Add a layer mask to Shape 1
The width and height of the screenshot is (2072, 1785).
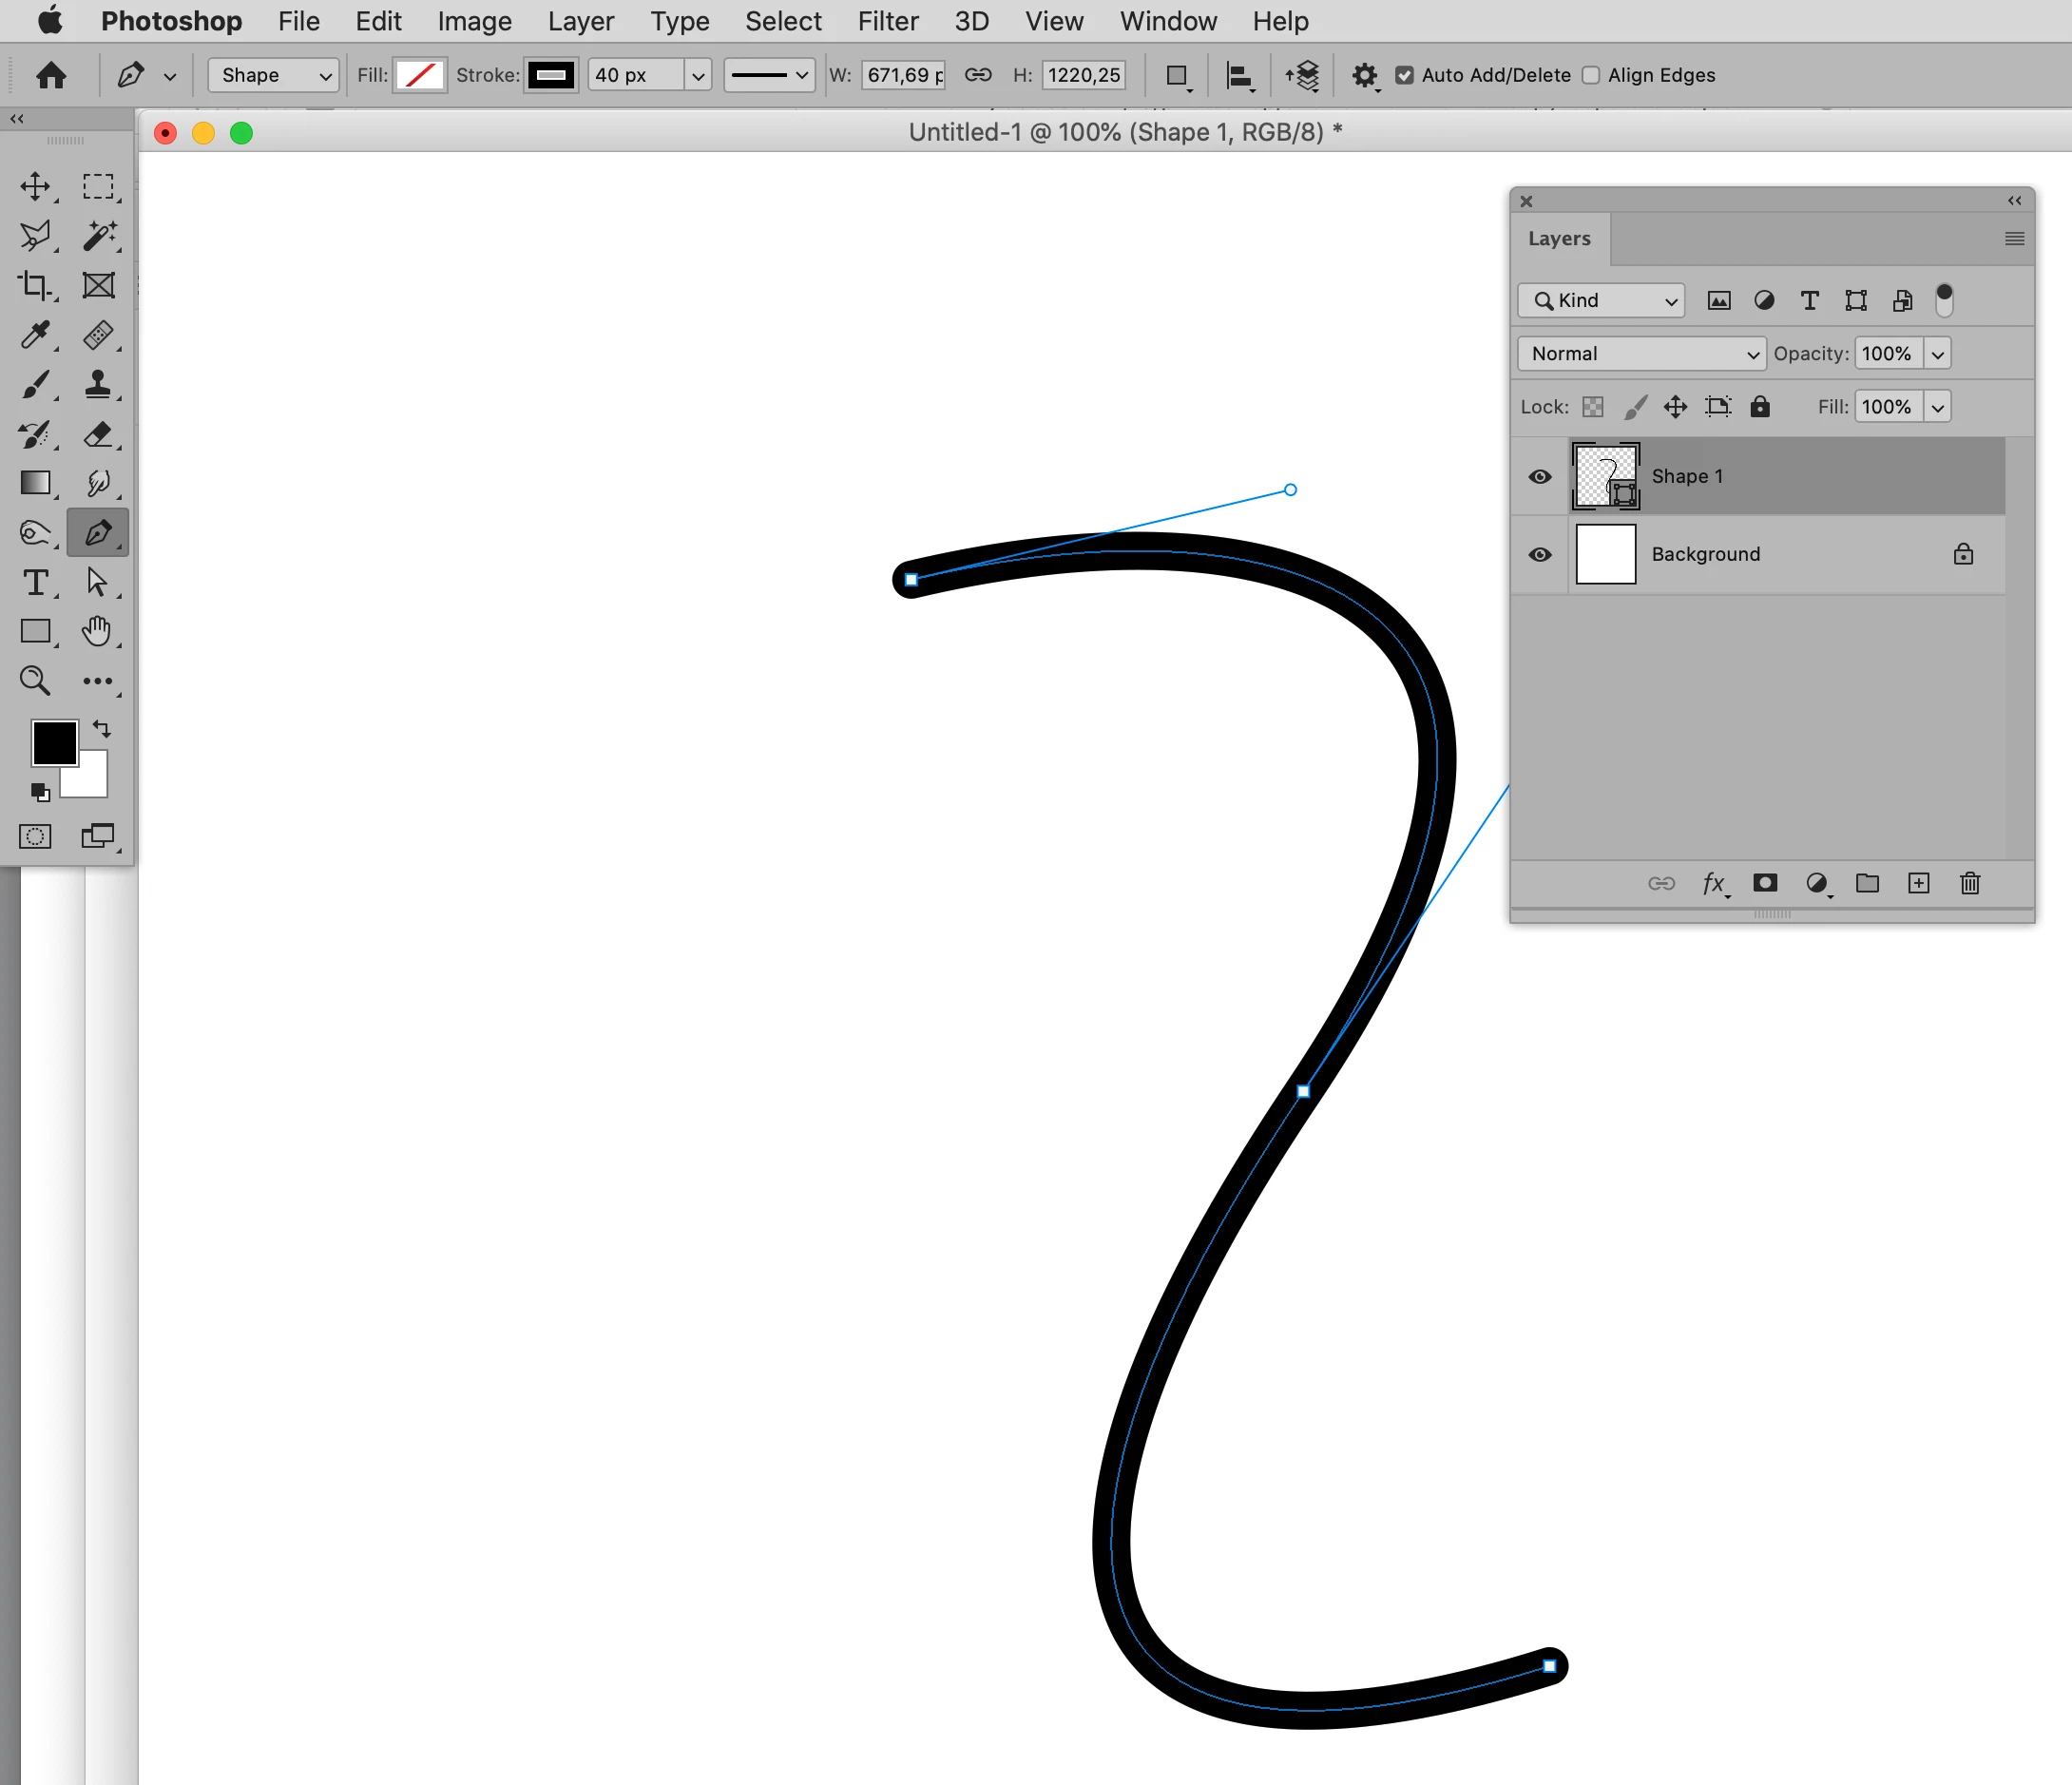tap(1765, 883)
